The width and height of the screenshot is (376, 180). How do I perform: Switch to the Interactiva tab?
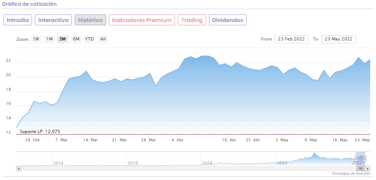[53, 20]
